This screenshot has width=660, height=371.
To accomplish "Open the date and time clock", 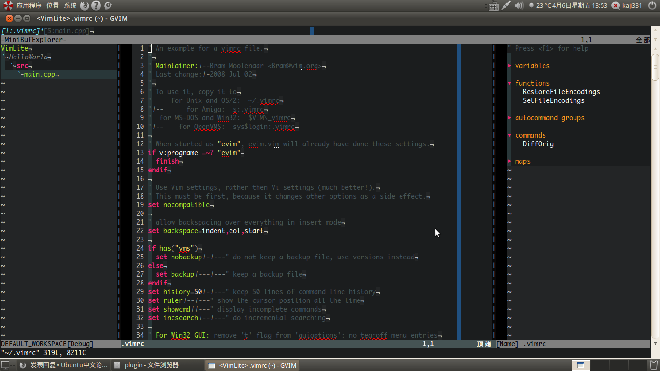I will (x=580, y=6).
